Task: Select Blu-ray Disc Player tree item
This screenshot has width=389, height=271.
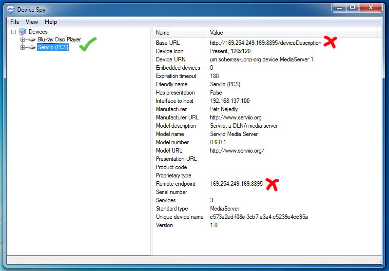Action: pos(59,39)
